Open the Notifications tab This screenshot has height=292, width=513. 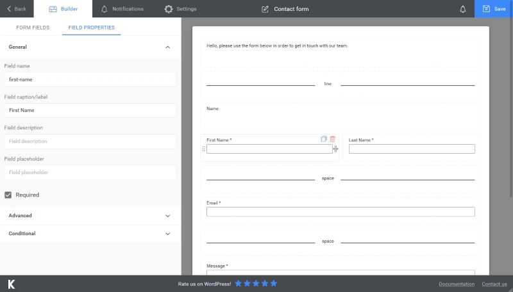point(122,9)
